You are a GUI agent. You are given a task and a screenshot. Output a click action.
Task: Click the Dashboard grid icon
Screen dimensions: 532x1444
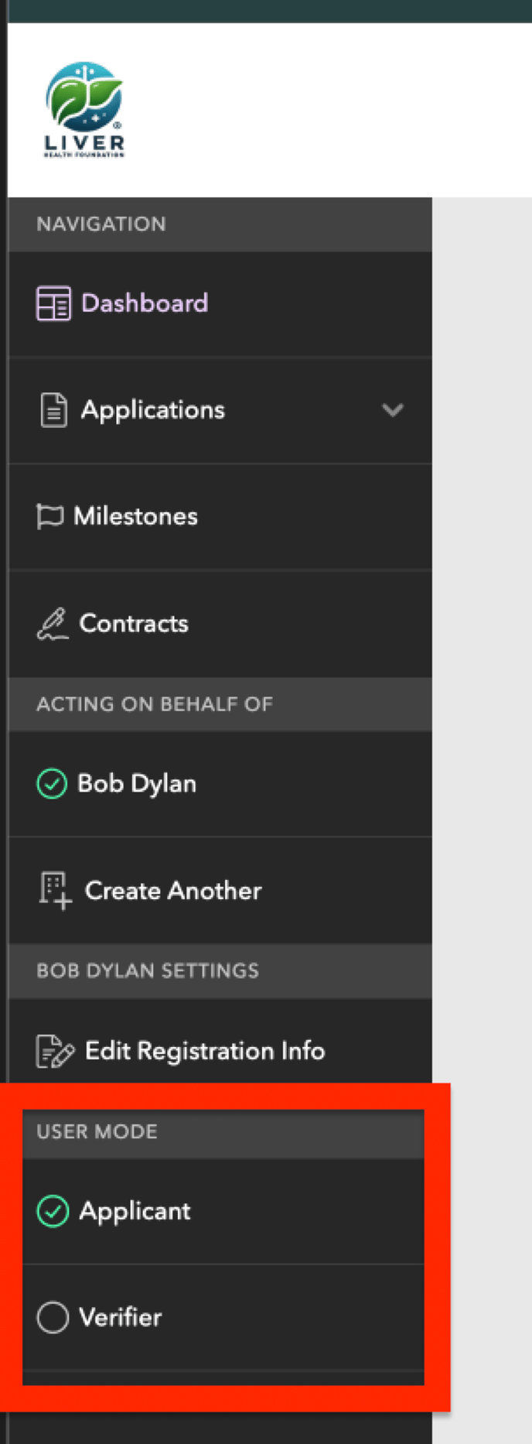[x=53, y=303]
